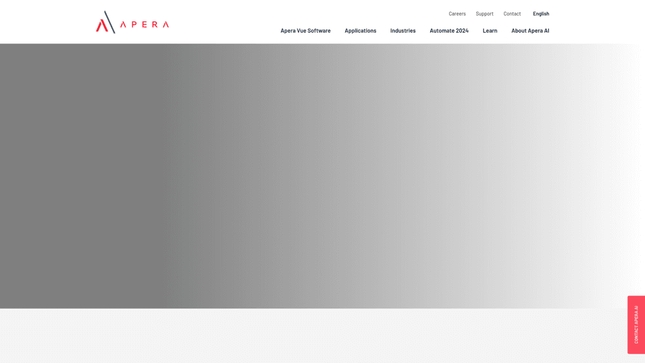Click the hero banner area

(x=322, y=176)
